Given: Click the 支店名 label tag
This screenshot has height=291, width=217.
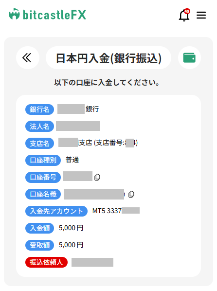Looking at the screenshot, I should tap(39, 143).
